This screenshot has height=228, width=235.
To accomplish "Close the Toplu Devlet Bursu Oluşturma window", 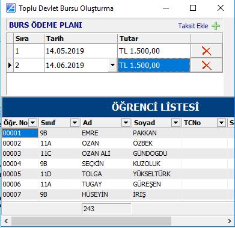I will (221, 8).
